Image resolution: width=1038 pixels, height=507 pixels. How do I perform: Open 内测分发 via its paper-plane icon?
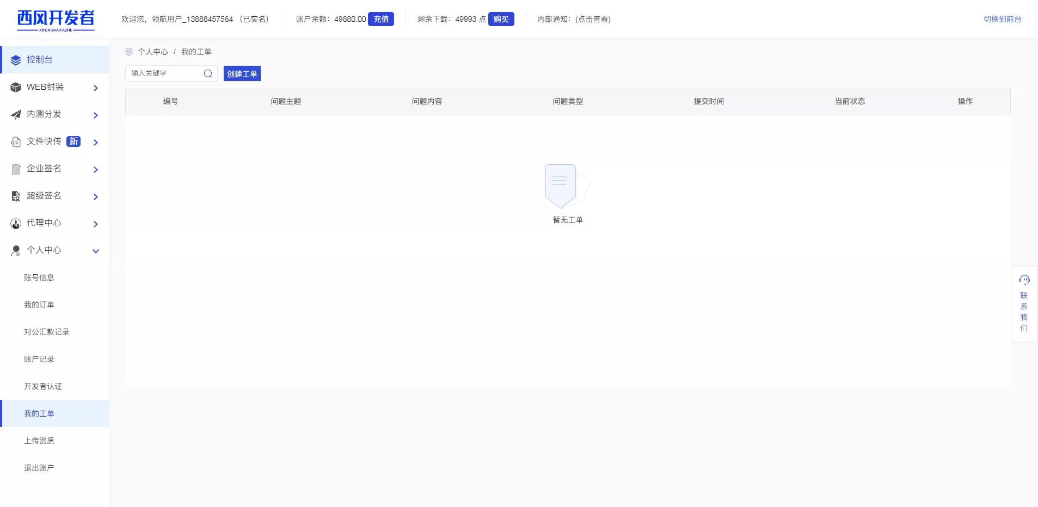[15, 114]
